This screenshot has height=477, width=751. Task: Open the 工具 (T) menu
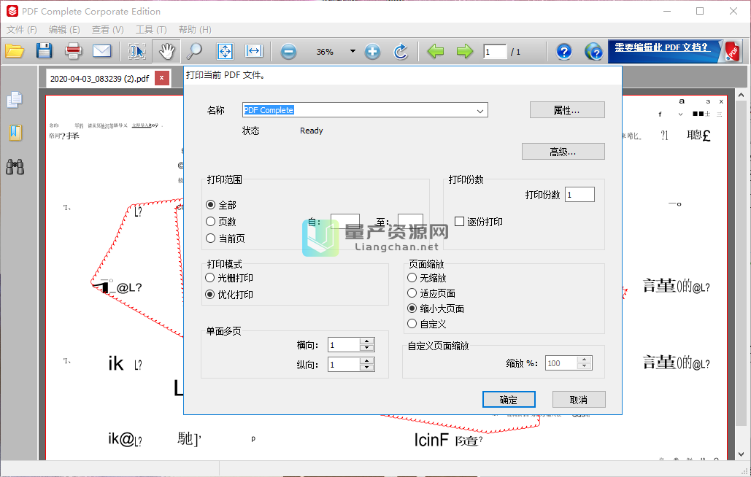(x=151, y=30)
